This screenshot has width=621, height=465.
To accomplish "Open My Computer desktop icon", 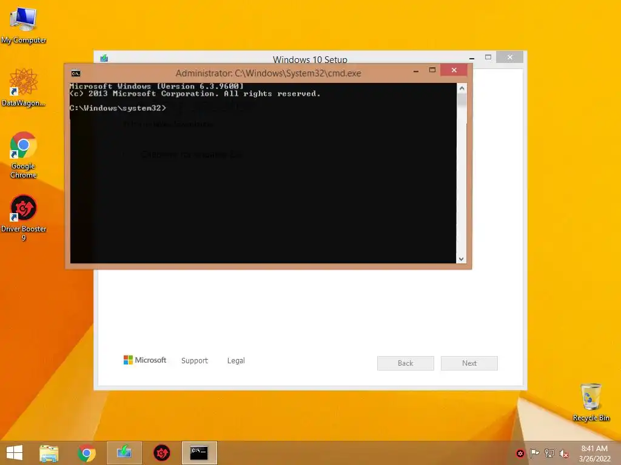I will [x=24, y=25].
